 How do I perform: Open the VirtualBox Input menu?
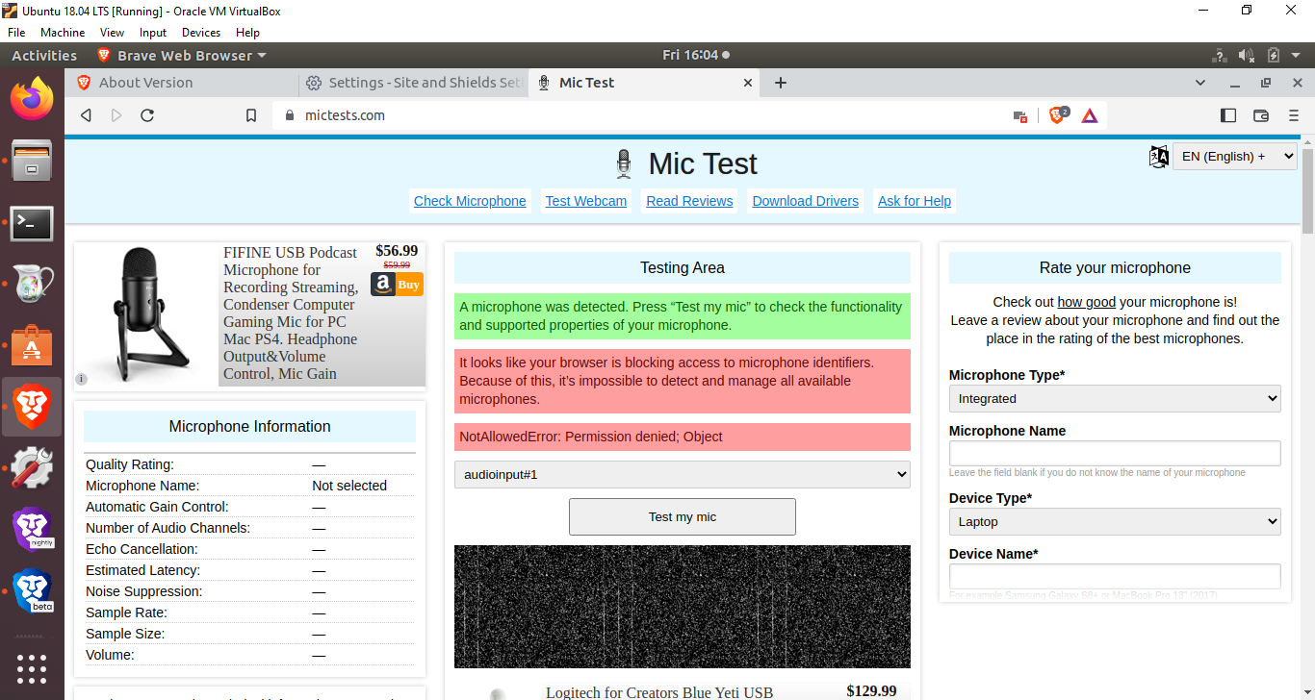(x=153, y=33)
